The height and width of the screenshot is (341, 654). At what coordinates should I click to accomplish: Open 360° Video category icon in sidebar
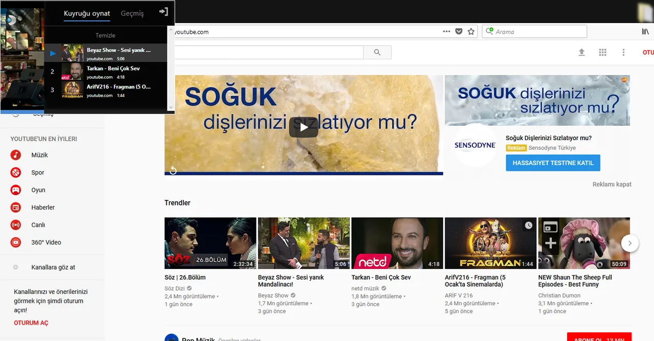tap(16, 242)
